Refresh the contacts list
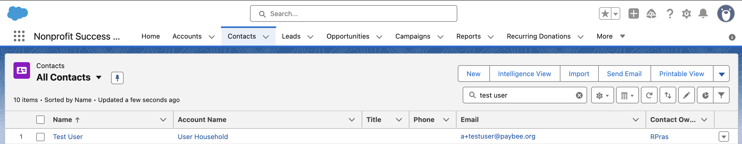 (x=649, y=95)
